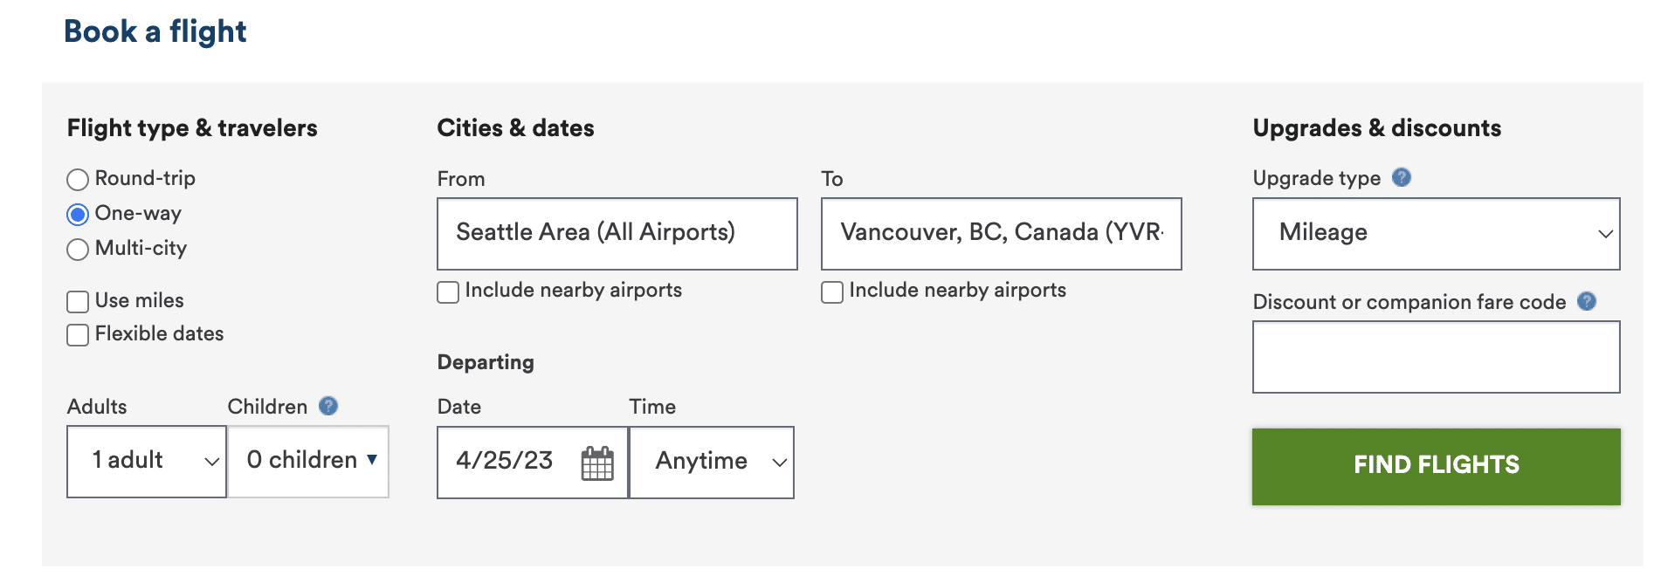Click help icon beside Children label
The height and width of the screenshot is (576, 1654).
pyautogui.click(x=328, y=406)
